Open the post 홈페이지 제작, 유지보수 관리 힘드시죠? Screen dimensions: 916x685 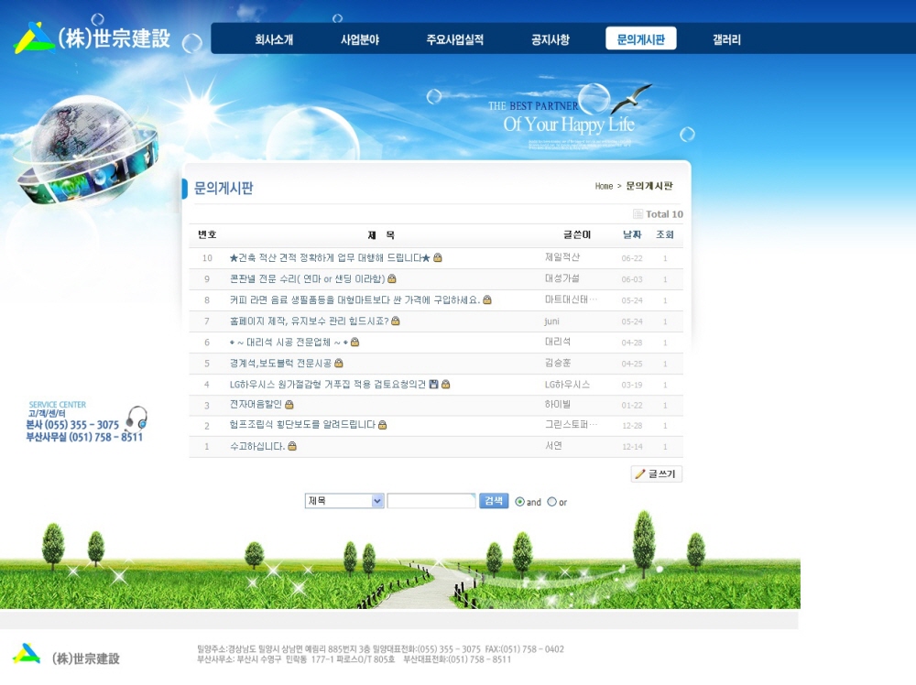click(x=309, y=321)
